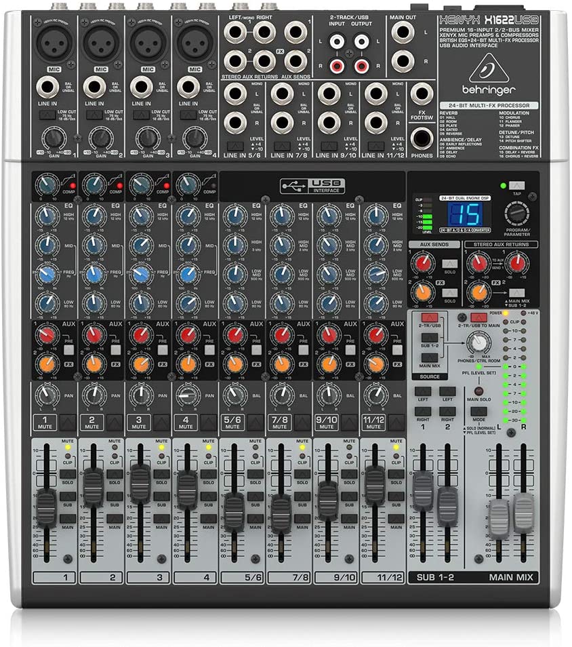Select the MAIN OUT R jack
Image resolution: width=572 pixels, height=647 pixels.
coord(403,61)
